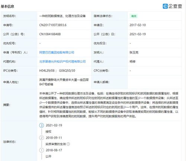The height and width of the screenshot is (161, 186).
Task: Click the IPC分类号 field label
Action: click(10, 71)
